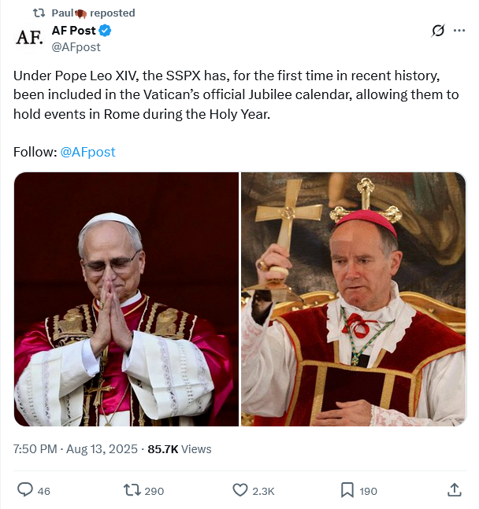Click the 290 repost count

pos(154,491)
